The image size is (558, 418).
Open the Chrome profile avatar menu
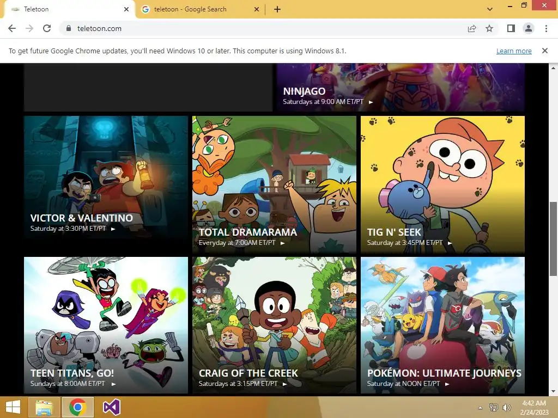coord(529,28)
